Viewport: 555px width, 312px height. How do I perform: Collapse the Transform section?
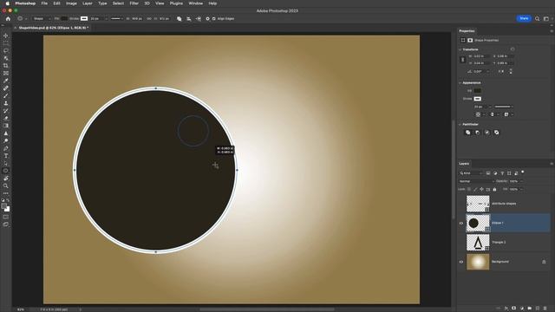click(460, 49)
